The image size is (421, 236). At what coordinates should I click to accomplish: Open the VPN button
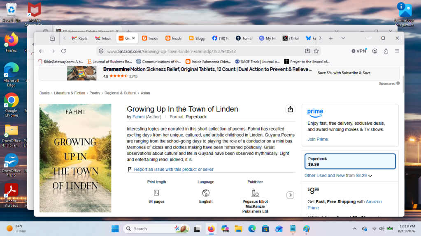coord(359,51)
